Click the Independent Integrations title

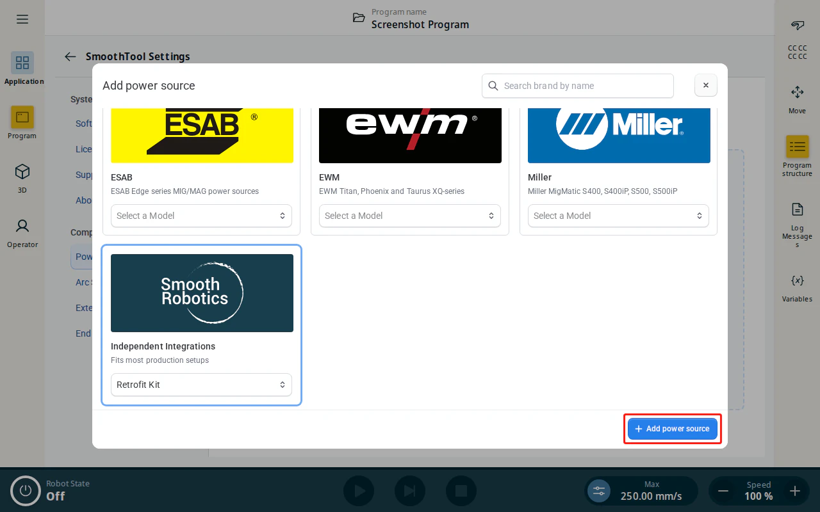(163, 346)
